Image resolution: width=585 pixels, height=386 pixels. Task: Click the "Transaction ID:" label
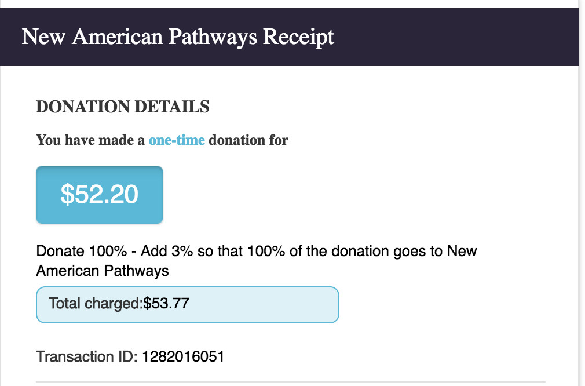click(86, 356)
